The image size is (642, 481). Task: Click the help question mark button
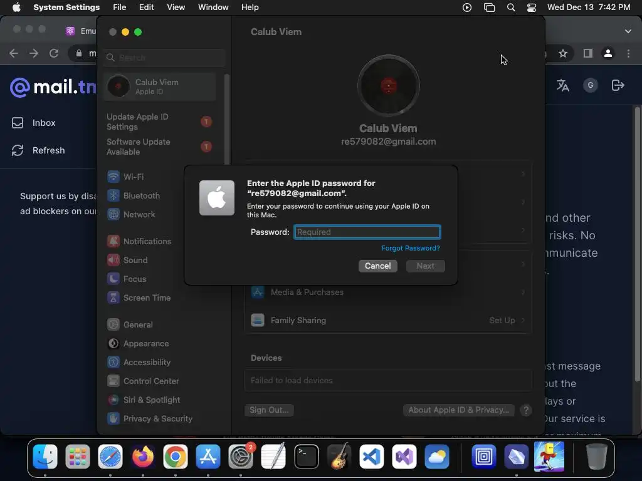click(526, 410)
